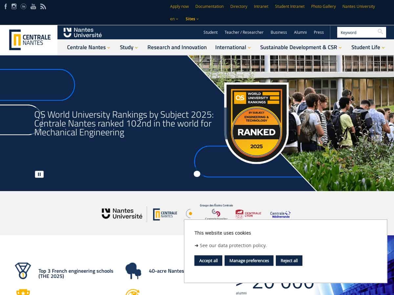Viewport: 394px width, 295px height.
Task: Open the Student Intranet link
Action: click(290, 6)
